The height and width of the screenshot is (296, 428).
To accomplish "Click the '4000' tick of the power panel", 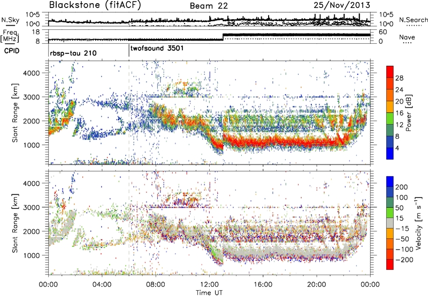I will click(32, 73).
